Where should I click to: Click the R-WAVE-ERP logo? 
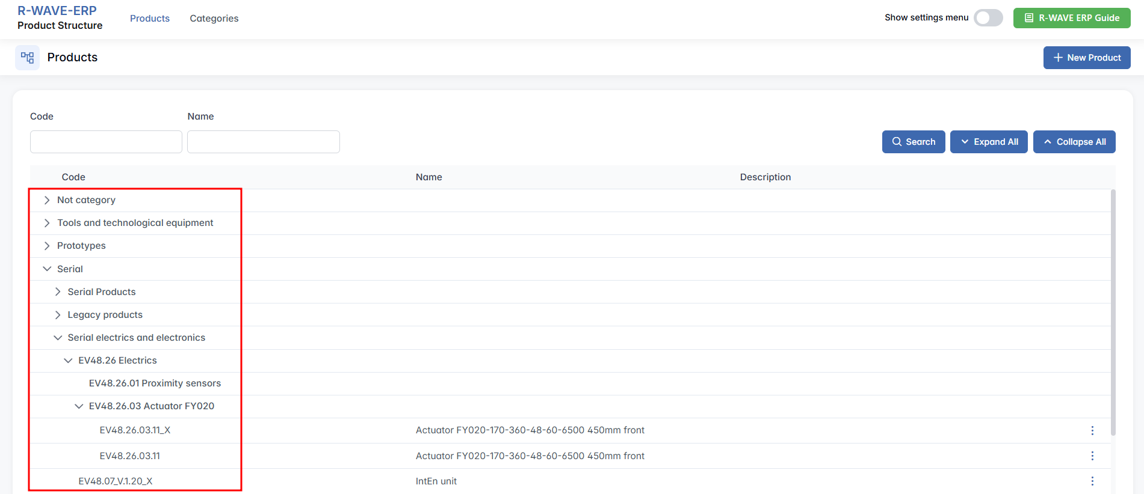[57, 11]
